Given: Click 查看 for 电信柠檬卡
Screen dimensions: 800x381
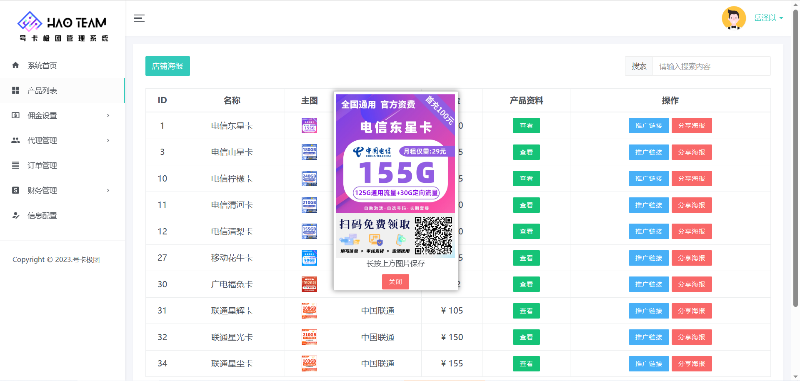Looking at the screenshot, I should tap(526, 178).
